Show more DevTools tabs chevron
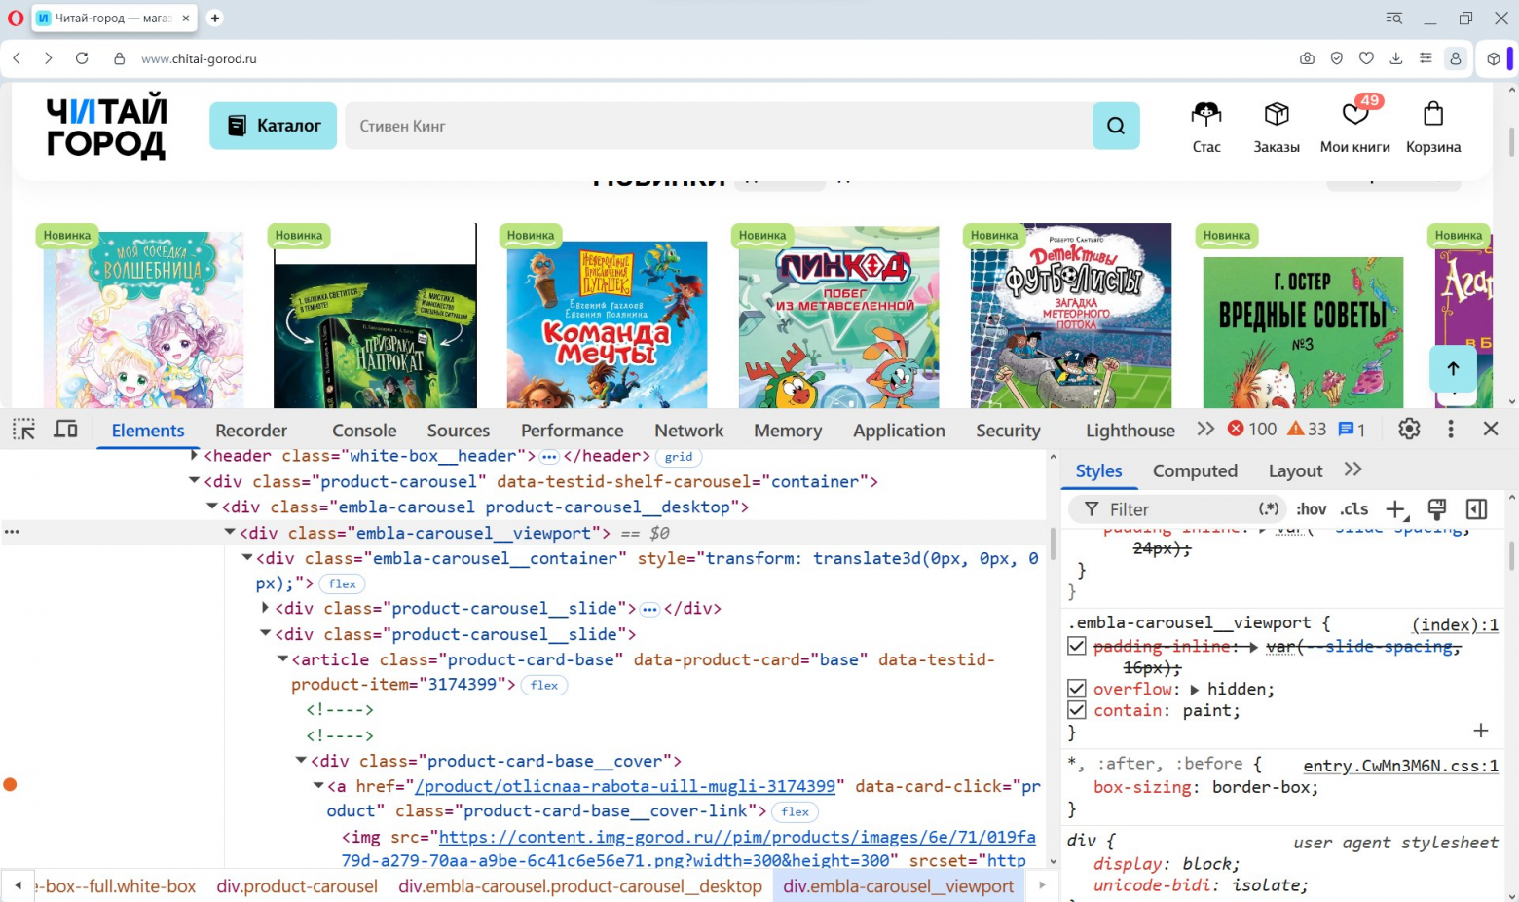1519x902 pixels. click(1205, 429)
